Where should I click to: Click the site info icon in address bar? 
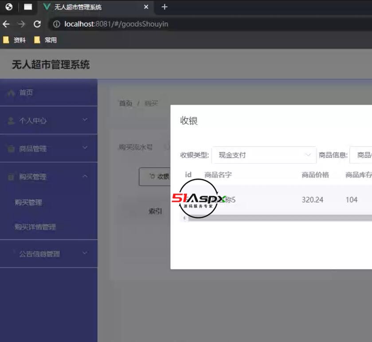56,24
